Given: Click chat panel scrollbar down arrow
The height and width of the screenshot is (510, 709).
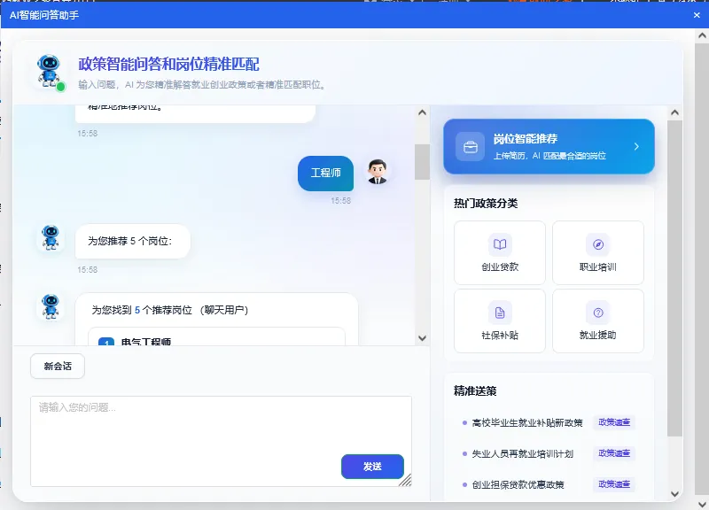Looking at the screenshot, I should click(x=423, y=338).
